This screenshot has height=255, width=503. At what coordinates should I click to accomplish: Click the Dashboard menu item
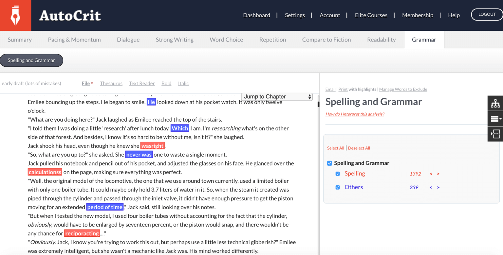coord(256,15)
